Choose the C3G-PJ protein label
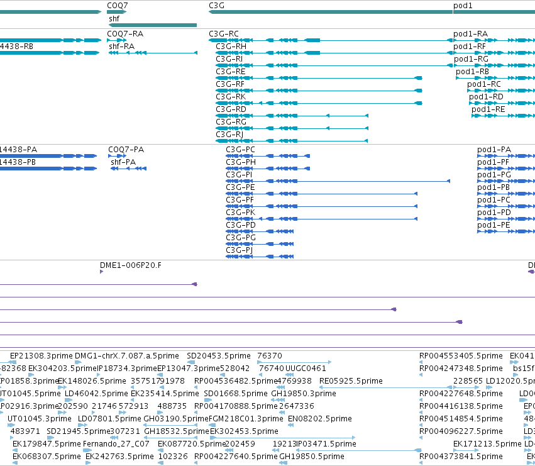This screenshot has height=466, width=535. tap(239, 250)
